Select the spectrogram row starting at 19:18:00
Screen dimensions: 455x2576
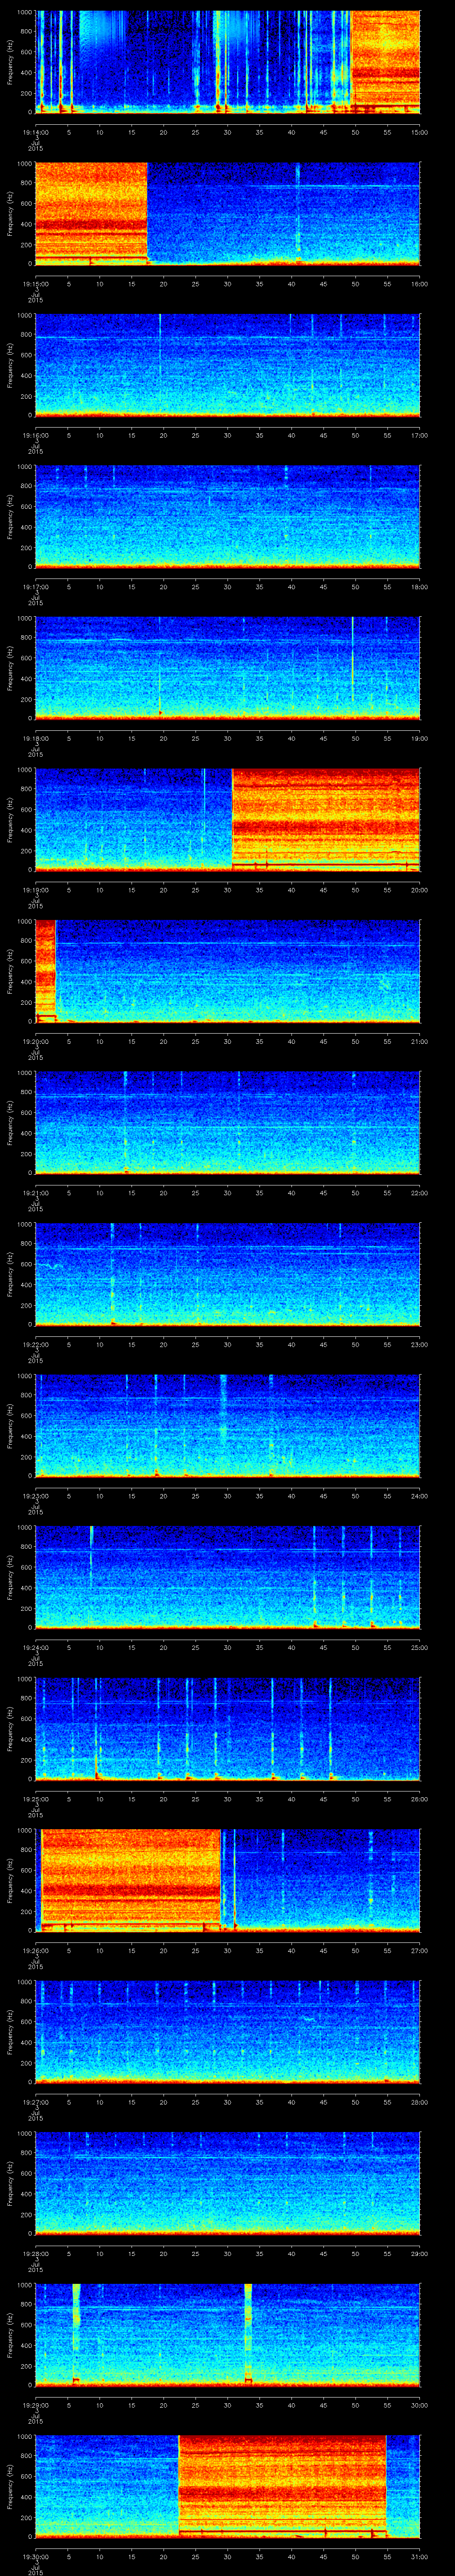point(228,668)
